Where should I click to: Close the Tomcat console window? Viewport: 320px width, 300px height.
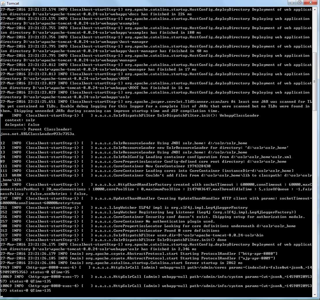pyautogui.click(x=310, y=2)
